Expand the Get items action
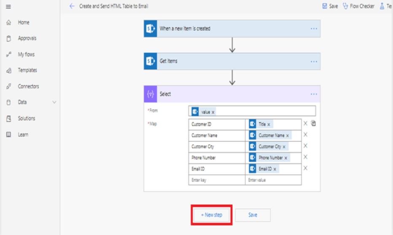This screenshot has height=235, width=393. click(x=232, y=61)
